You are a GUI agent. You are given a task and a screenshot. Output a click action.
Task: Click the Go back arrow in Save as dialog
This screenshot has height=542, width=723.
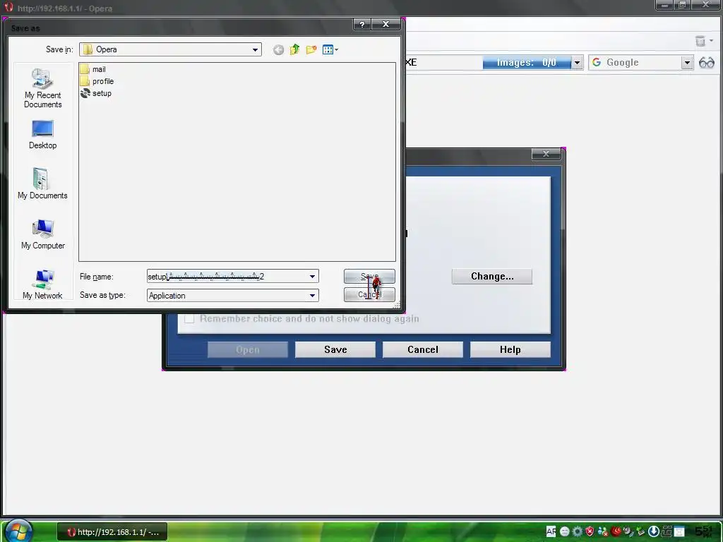tap(278, 50)
